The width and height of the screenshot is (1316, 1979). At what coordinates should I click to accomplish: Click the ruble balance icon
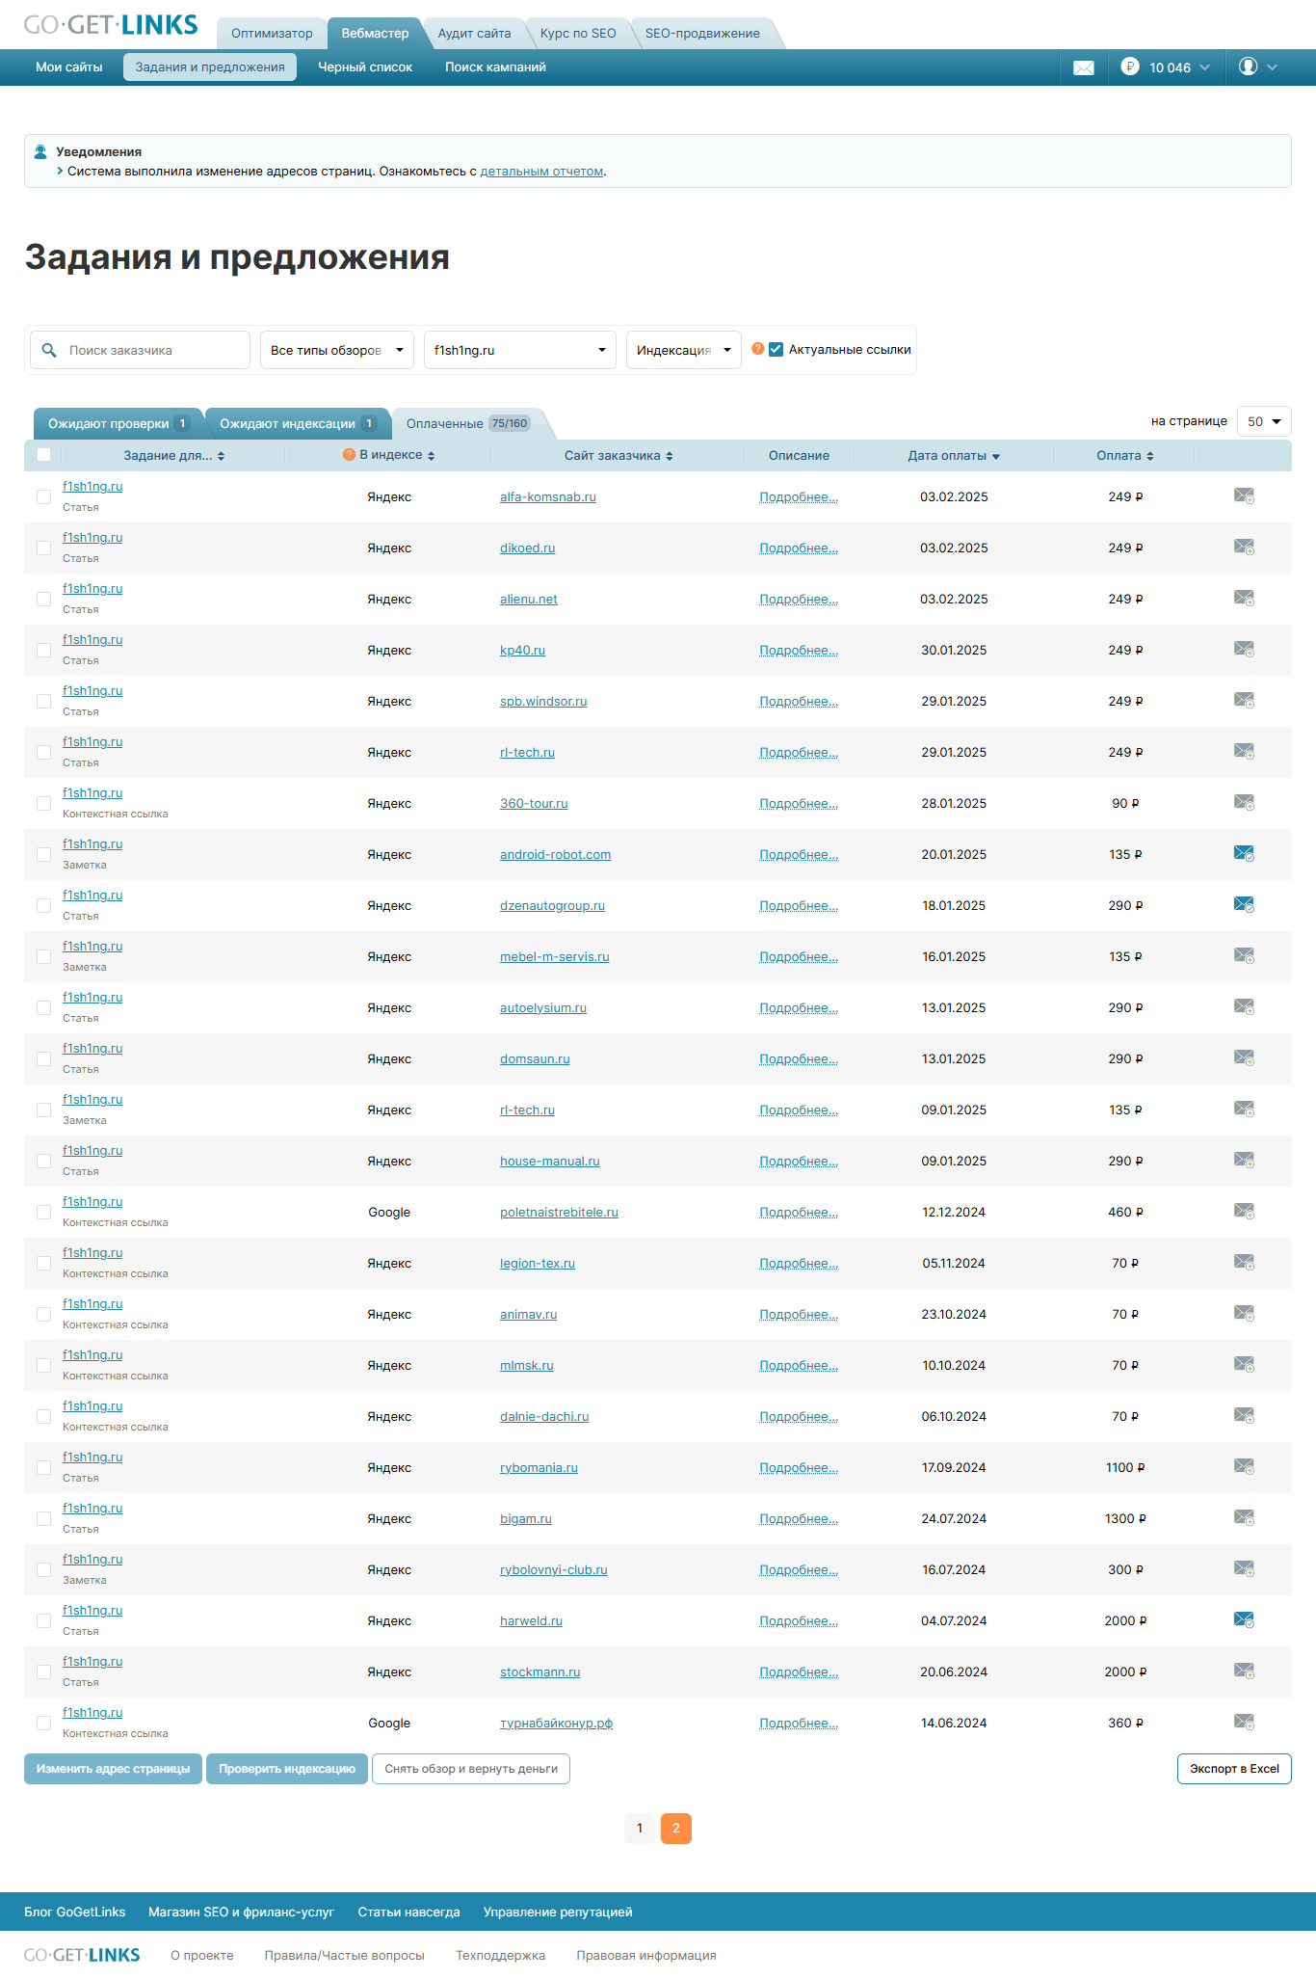tap(1130, 67)
